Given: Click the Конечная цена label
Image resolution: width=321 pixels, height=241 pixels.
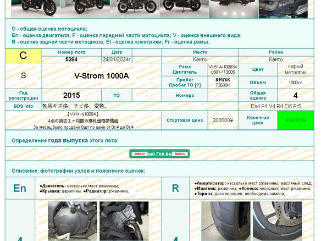Looking at the screenshot, I should (x=258, y=121).
